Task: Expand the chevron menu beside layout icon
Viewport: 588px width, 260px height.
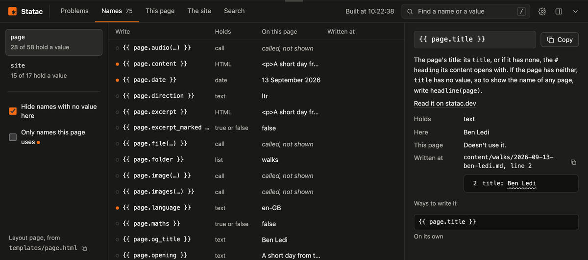Action: click(x=575, y=11)
